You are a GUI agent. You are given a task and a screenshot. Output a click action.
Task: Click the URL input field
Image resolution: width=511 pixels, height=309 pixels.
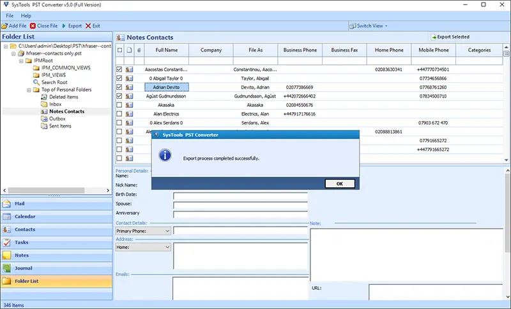[x=436, y=292]
